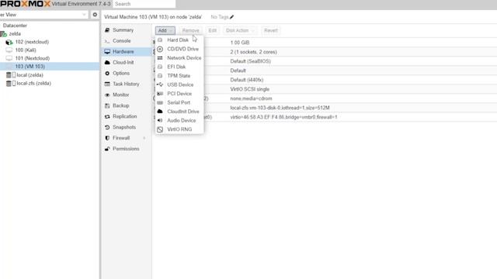
Task: Click the Network Device icon in menu
Action: pos(160,58)
